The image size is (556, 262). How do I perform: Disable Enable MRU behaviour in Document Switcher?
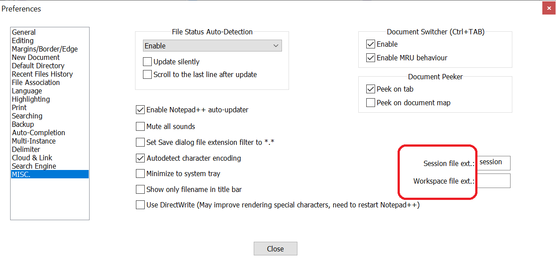pyautogui.click(x=371, y=58)
